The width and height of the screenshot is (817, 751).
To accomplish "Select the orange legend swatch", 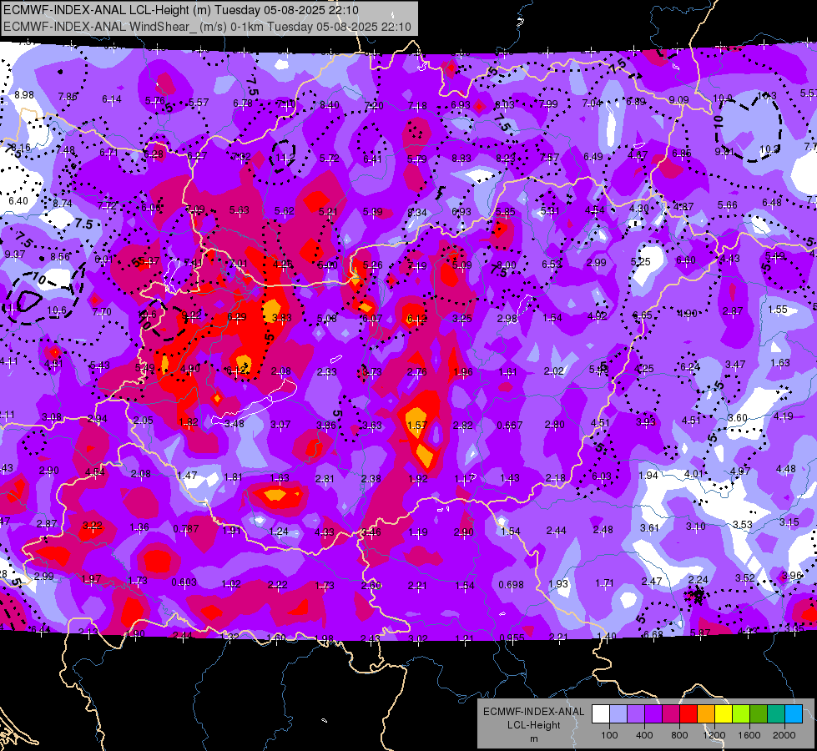I will pyautogui.click(x=706, y=714).
